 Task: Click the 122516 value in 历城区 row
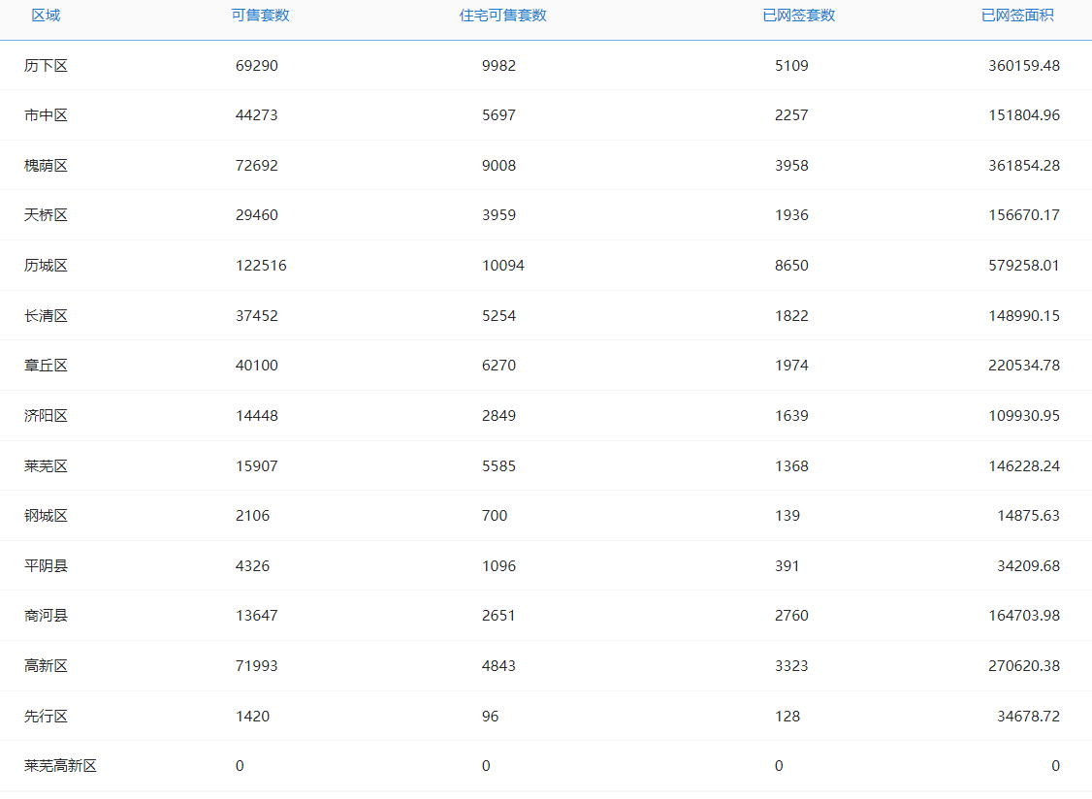coord(261,266)
